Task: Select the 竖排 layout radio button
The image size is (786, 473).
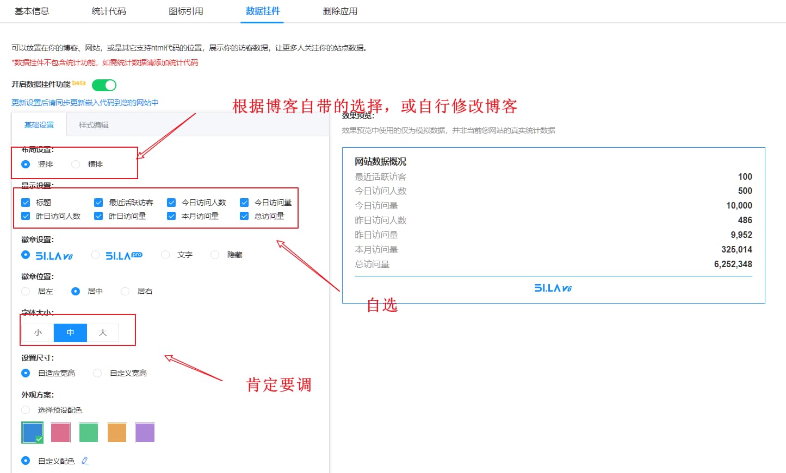Action: coord(26,164)
